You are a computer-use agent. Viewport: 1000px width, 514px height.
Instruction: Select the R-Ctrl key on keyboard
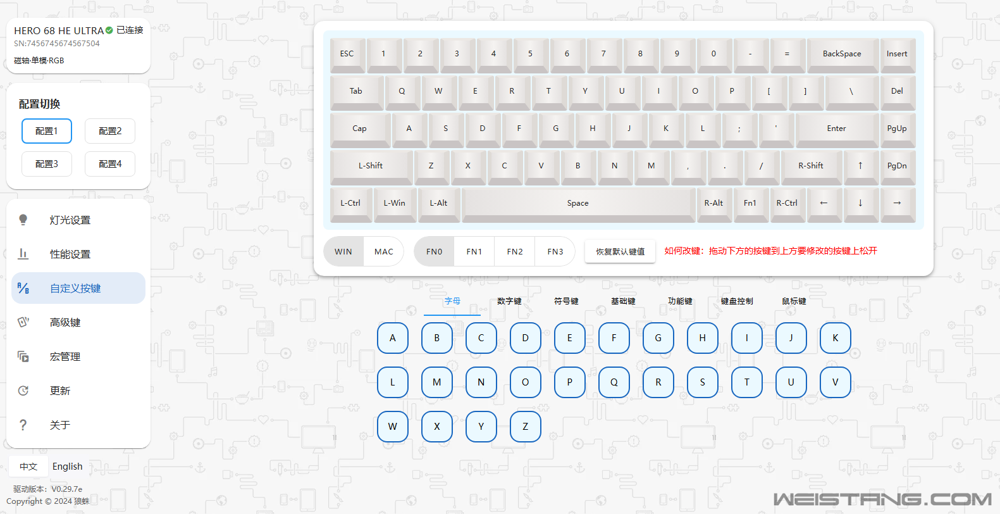tap(787, 204)
